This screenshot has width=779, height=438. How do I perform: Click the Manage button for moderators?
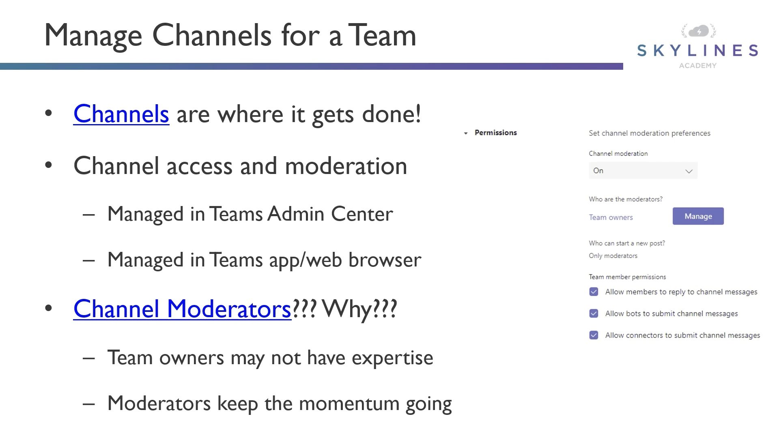[x=698, y=216]
